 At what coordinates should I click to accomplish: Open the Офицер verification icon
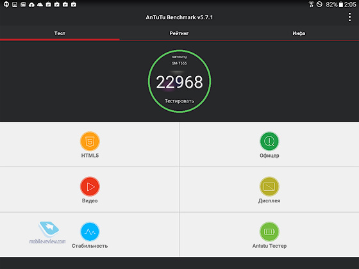tap(269, 142)
